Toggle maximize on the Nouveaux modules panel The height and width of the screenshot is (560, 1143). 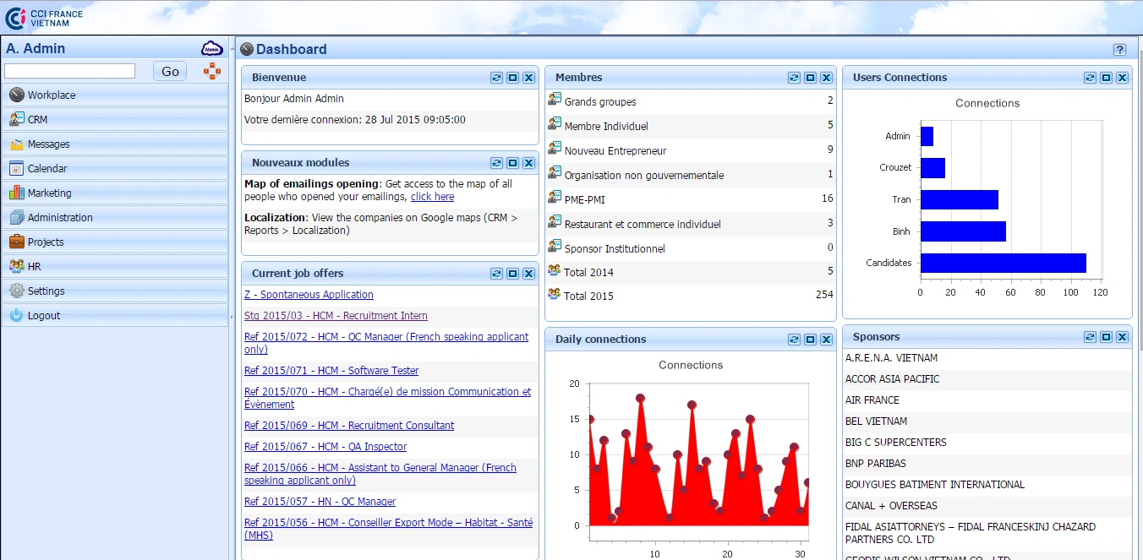(x=512, y=163)
